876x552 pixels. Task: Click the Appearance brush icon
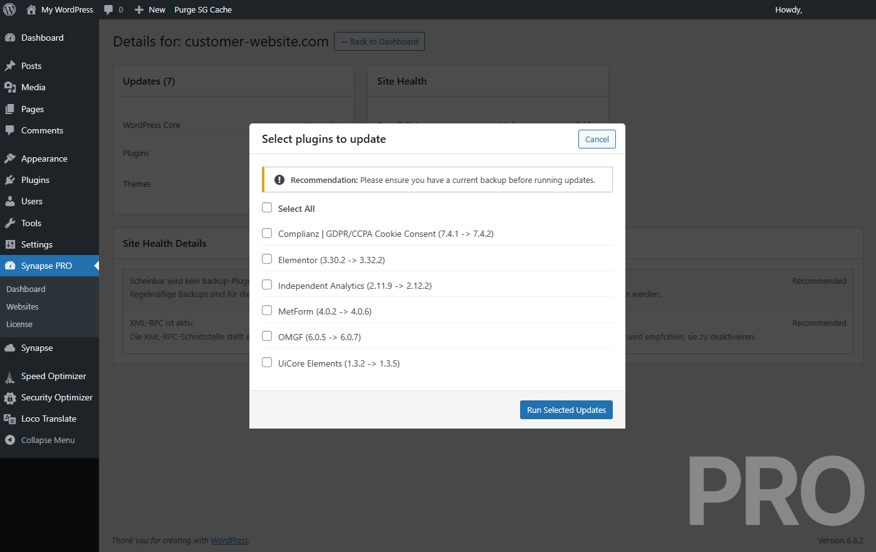tap(10, 159)
